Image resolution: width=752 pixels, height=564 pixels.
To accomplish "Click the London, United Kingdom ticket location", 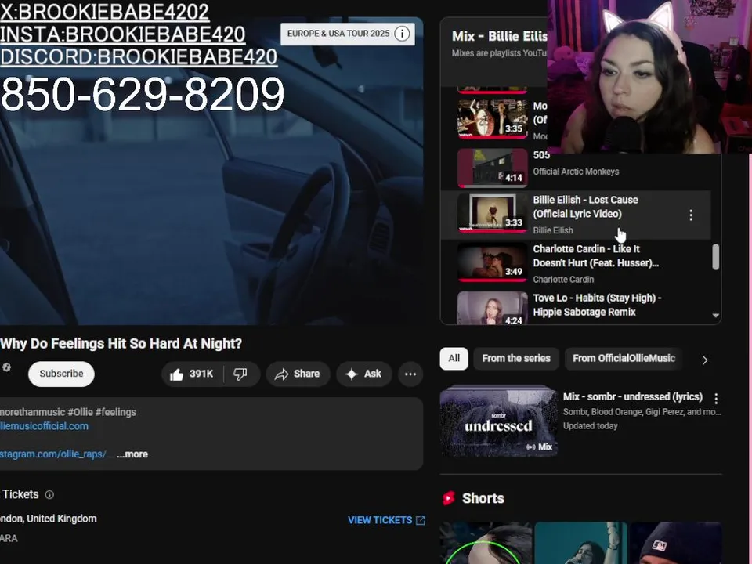I will 49,519.
